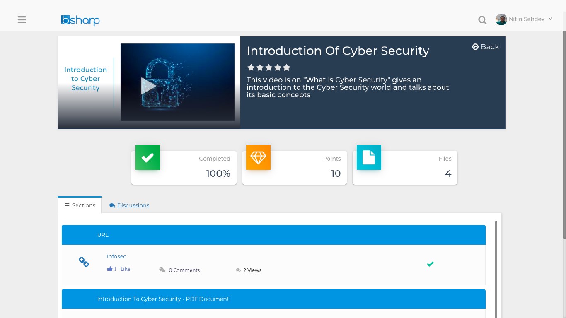566x318 pixels.
Task: Click the teal Files document icon
Action: click(x=369, y=157)
